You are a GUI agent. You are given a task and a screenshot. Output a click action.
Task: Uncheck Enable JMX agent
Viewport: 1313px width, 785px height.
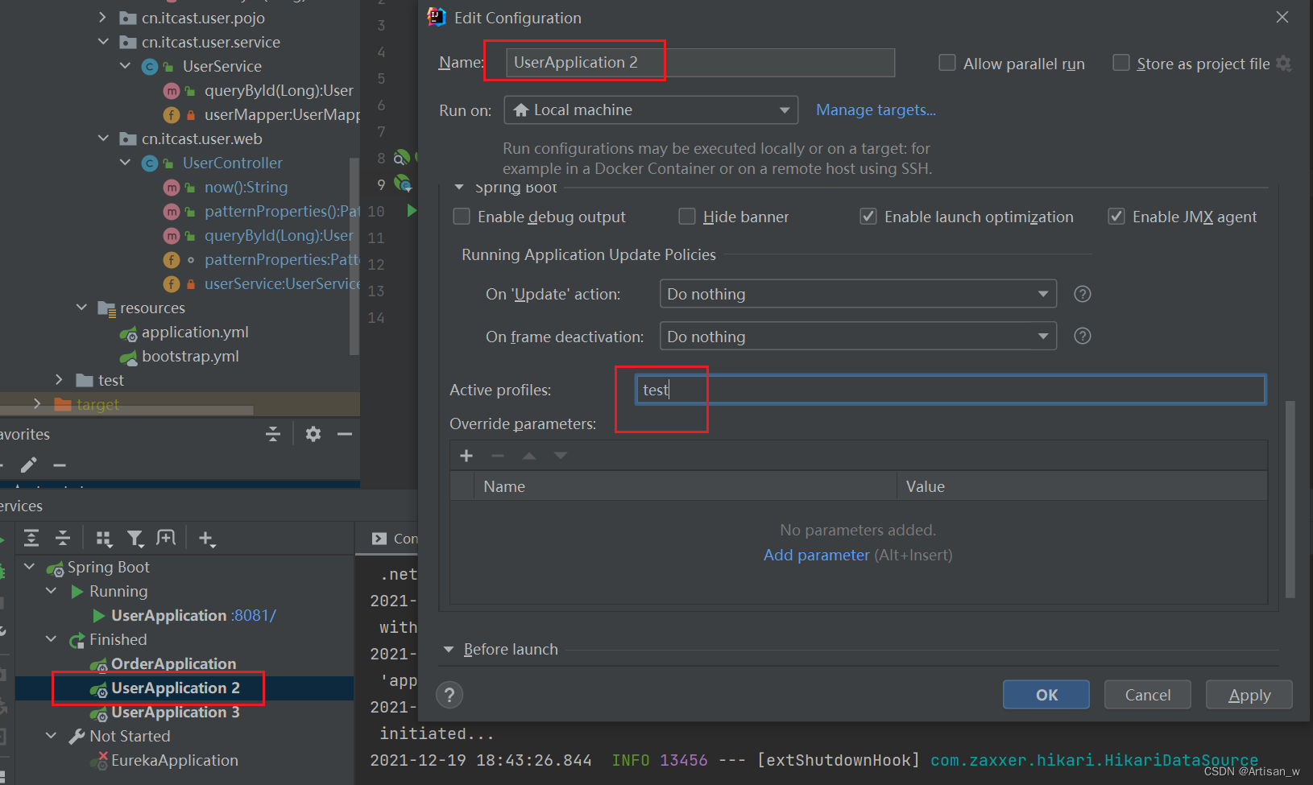tap(1116, 216)
